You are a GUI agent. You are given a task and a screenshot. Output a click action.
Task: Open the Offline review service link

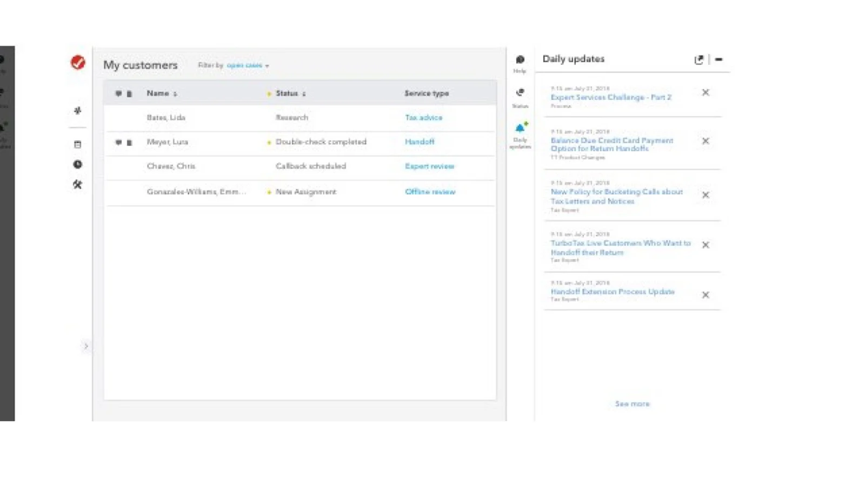(x=430, y=192)
